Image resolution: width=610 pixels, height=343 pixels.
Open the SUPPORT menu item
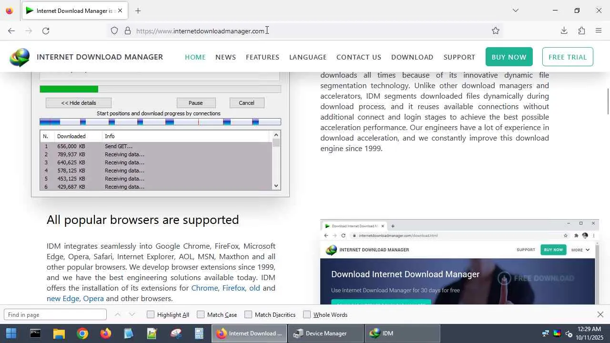tap(459, 57)
